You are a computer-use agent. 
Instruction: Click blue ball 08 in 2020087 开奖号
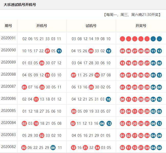[x=159, y=87]
